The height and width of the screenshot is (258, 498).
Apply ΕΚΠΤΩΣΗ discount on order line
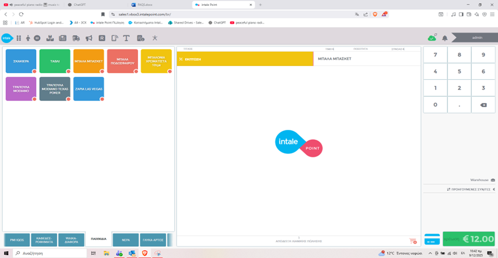point(245,59)
